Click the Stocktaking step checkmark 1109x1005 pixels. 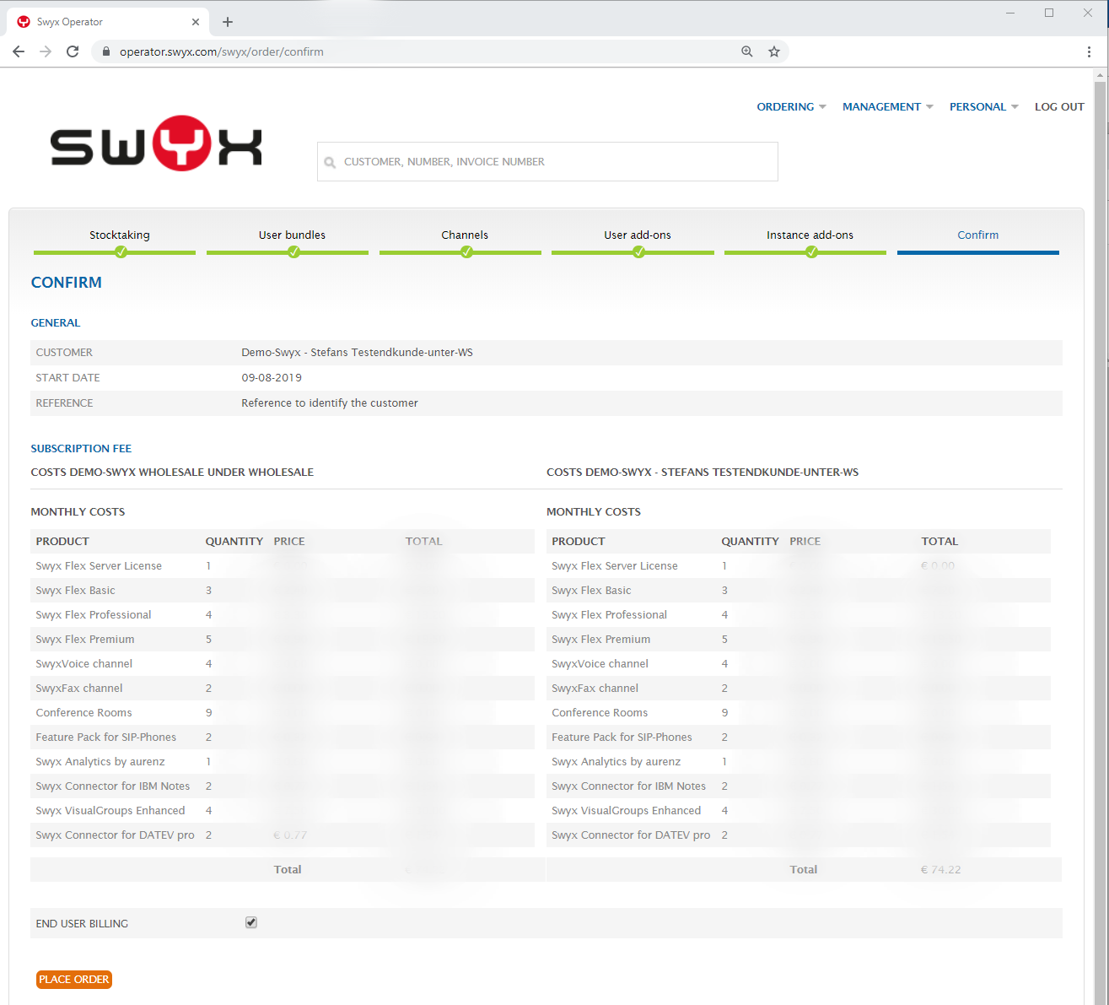(121, 251)
